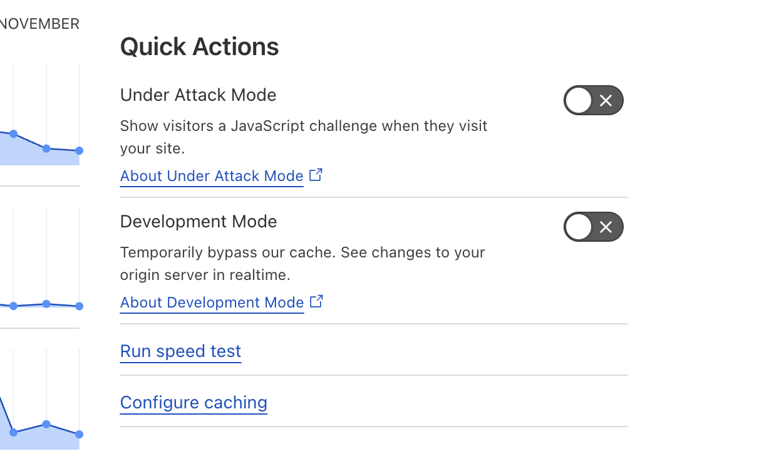
Task: Open the About Development Mode link
Action: [x=212, y=302]
